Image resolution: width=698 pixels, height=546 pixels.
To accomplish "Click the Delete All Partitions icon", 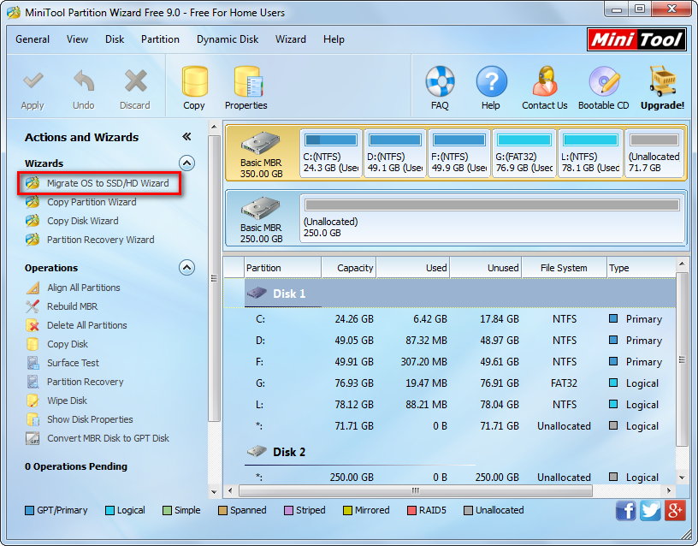I will (x=33, y=325).
